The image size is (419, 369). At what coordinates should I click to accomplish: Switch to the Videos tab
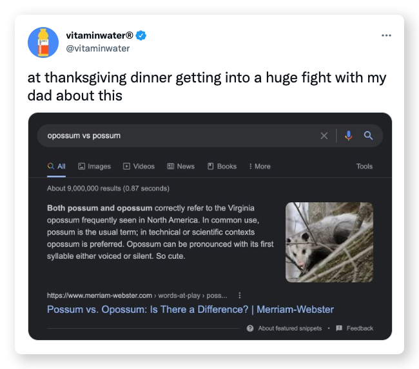coord(139,166)
